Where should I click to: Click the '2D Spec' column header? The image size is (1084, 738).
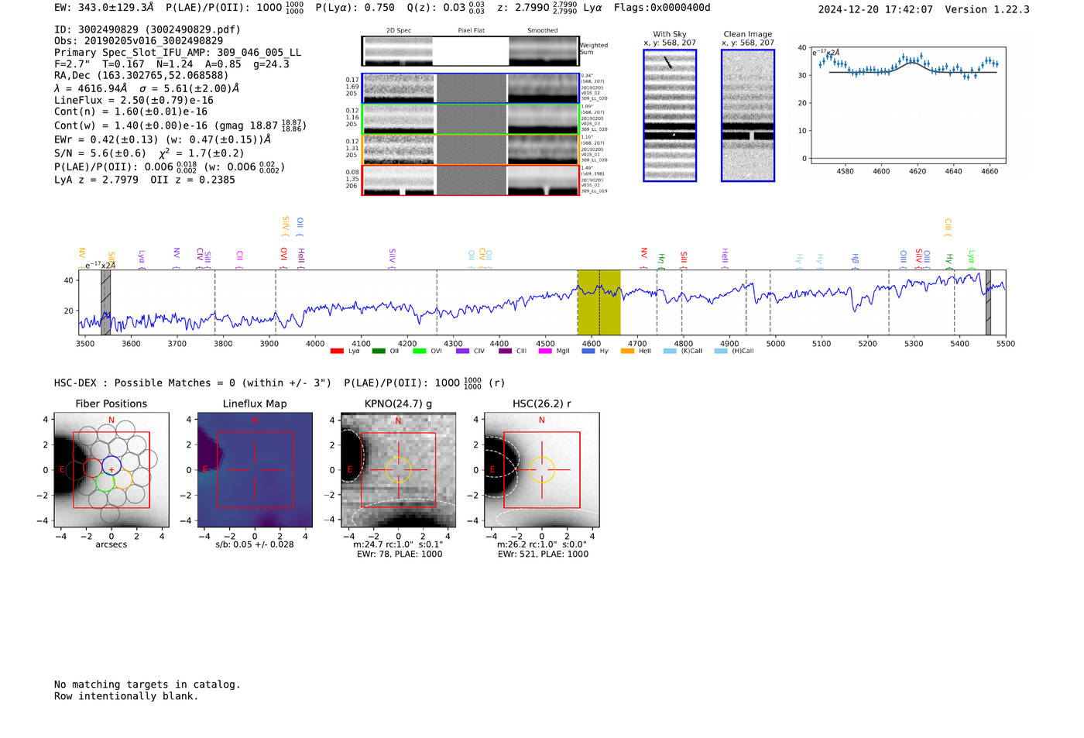tap(399, 31)
